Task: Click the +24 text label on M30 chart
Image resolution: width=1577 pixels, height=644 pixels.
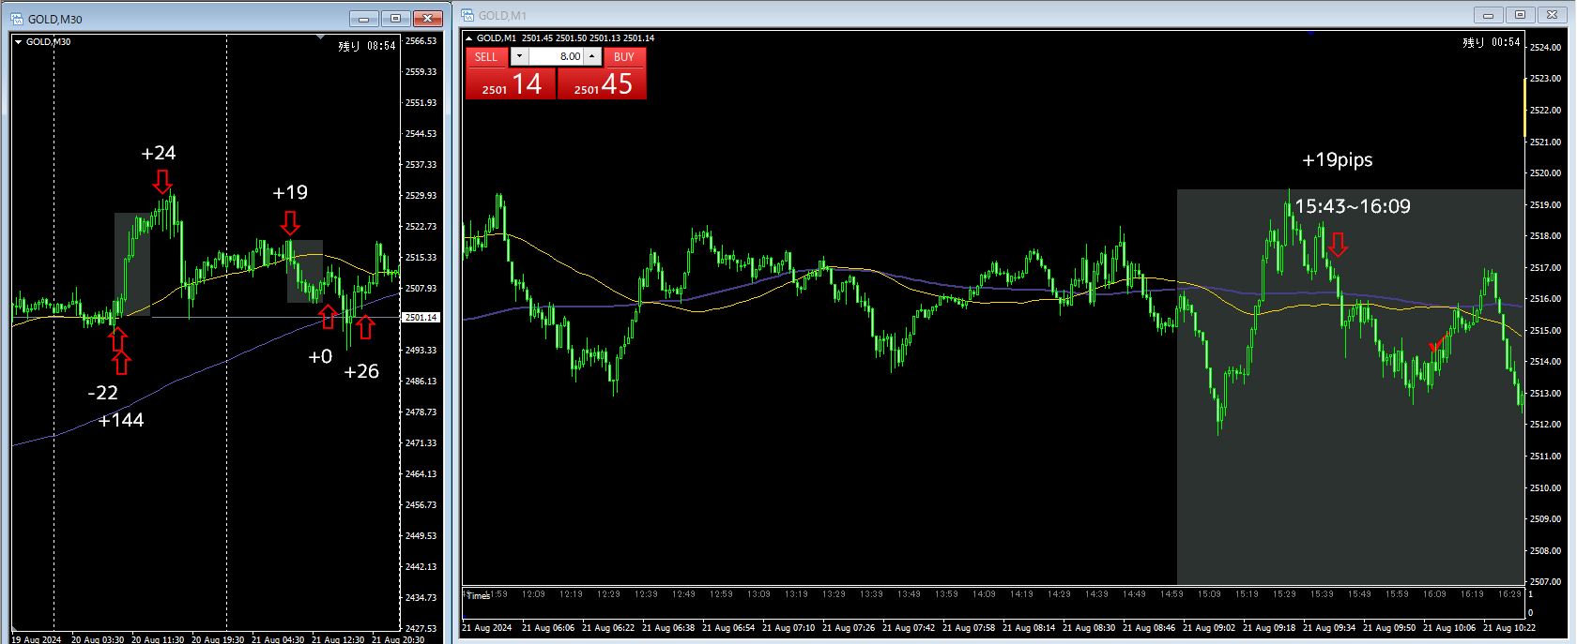Action: click(159, 153)
